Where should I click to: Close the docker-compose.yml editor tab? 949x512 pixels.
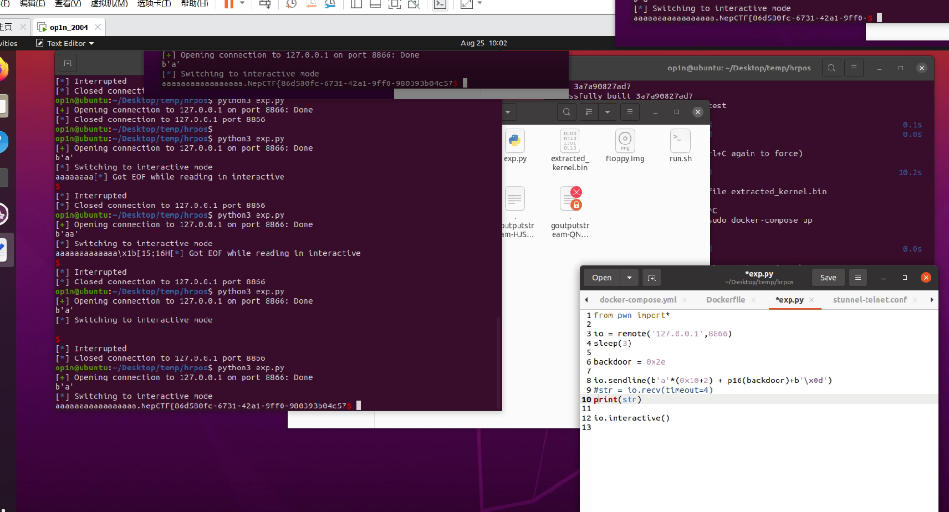[685, 300]
